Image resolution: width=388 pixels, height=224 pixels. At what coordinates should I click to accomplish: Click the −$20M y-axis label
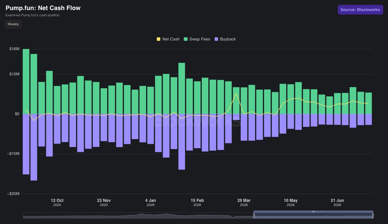coord(13,194)
